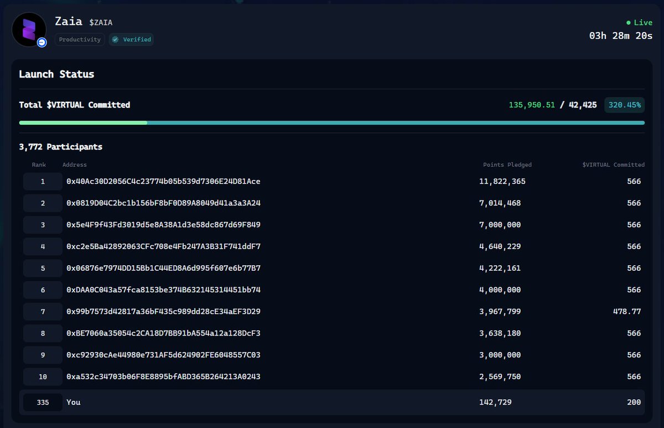The width and height of the screenshot is (664, 428).
Task: Open address 0x5e4F9f43Fd3019d5e8A38A1d3e58dc867d69F849
Action: (163, 225)
